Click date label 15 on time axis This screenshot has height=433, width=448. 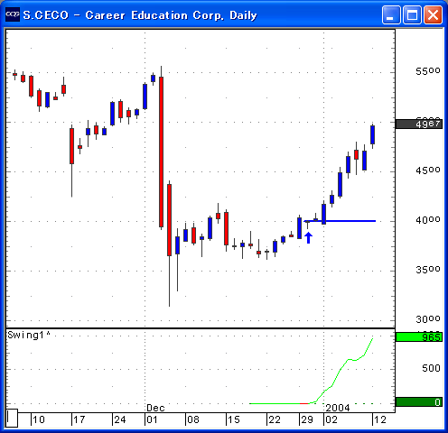click(x=234, y=419)
